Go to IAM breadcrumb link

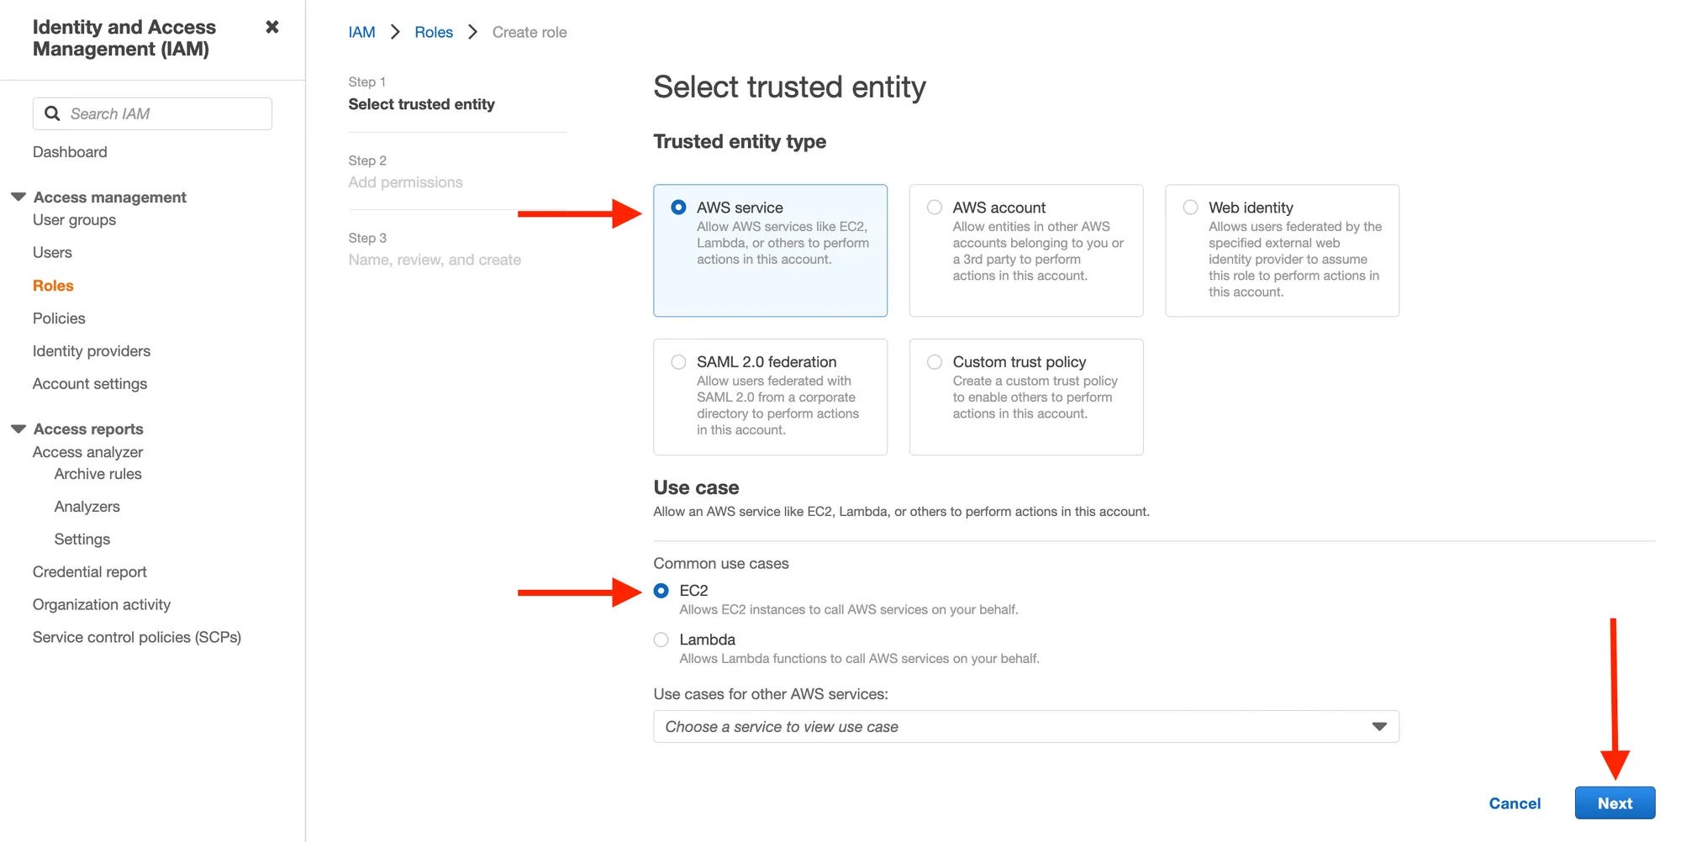(x=361, y=32)
